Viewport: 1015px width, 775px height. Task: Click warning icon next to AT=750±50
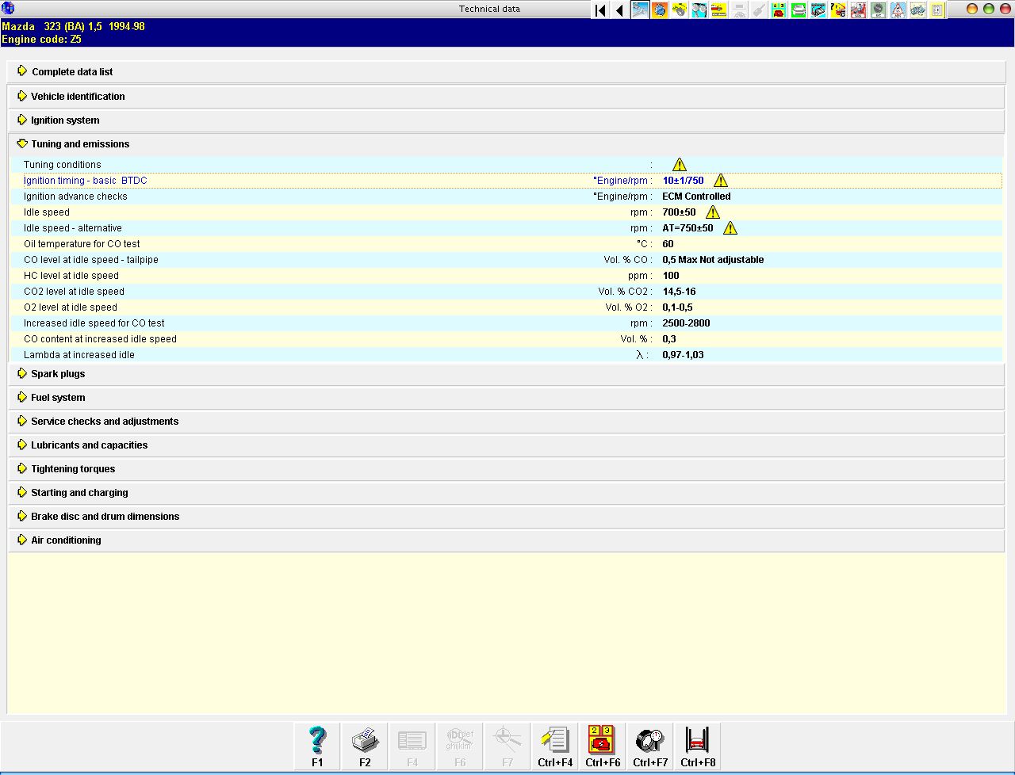pyautogui.click(x=730, y=228)
